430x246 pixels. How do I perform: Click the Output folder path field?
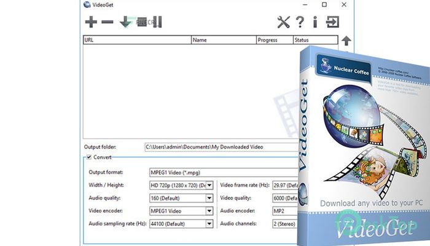(x=222, y=147)
